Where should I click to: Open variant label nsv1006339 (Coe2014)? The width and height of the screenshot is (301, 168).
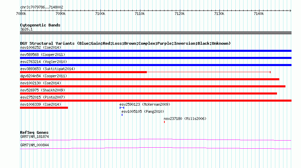pos(41,104)
